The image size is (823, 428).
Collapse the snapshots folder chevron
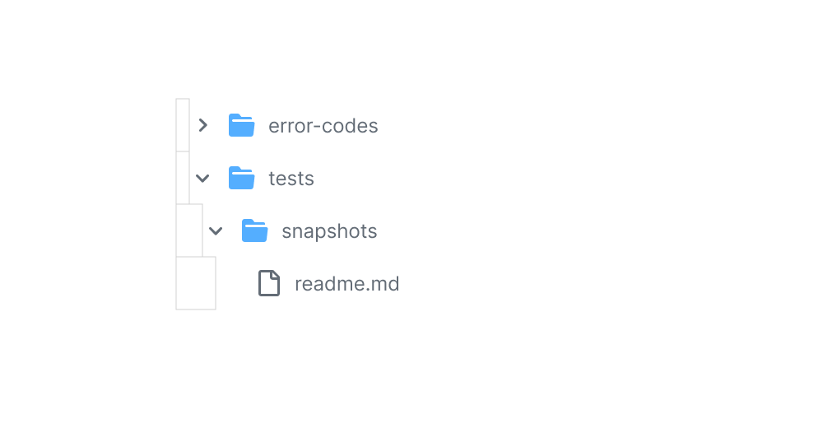216,230
